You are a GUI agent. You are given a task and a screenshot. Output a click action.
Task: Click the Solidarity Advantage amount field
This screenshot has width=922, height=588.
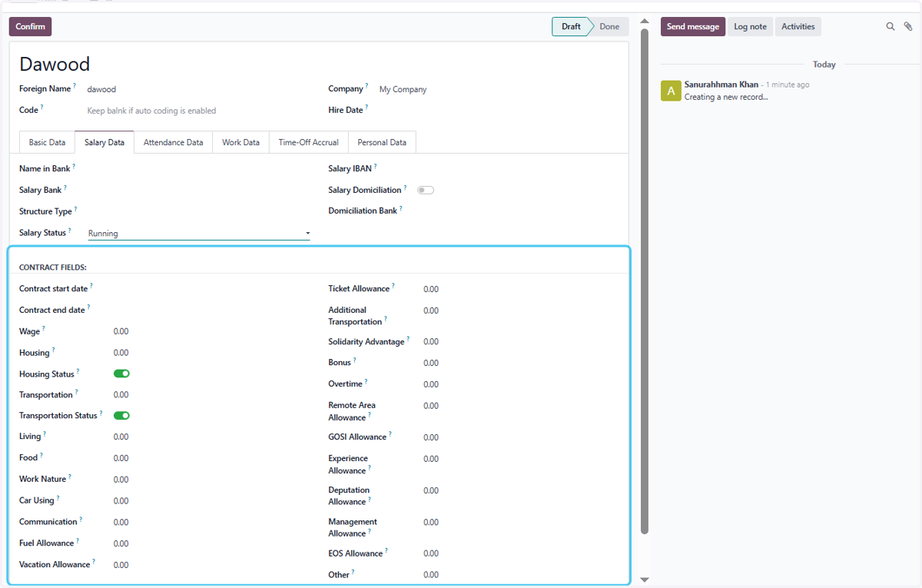[521, 342]
